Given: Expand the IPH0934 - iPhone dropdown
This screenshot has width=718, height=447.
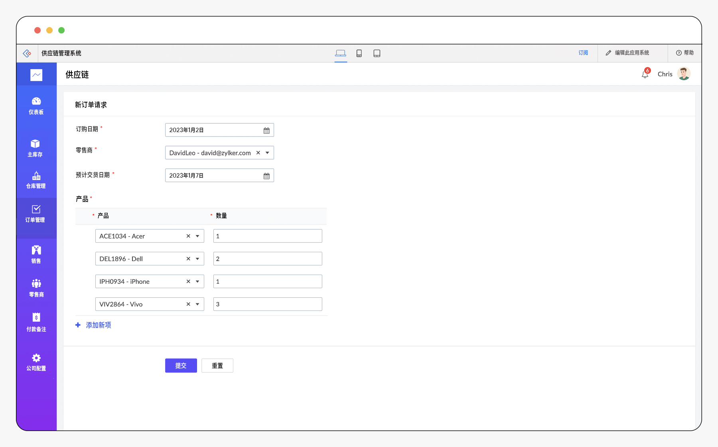Looking at the screenshot, I should pos(197,282).
